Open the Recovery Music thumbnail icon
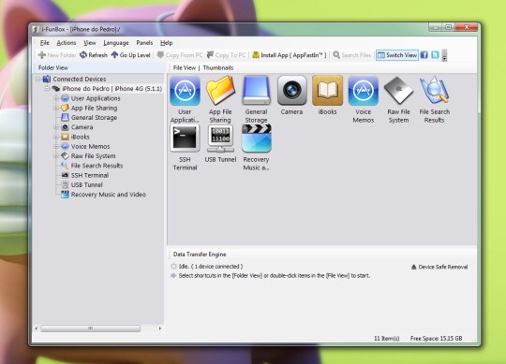 [256, 138]
